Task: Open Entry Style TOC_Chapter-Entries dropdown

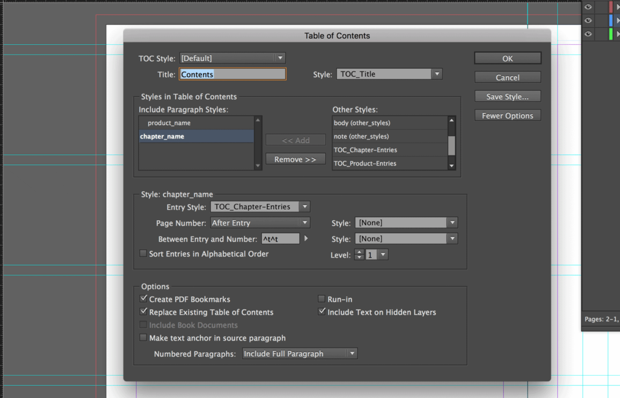Action: pos(260,206)
